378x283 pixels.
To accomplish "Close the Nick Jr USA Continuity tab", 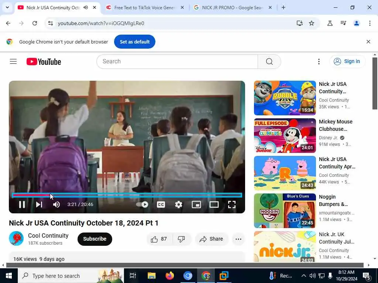I will pyautogui.click(x=94, y=7).
